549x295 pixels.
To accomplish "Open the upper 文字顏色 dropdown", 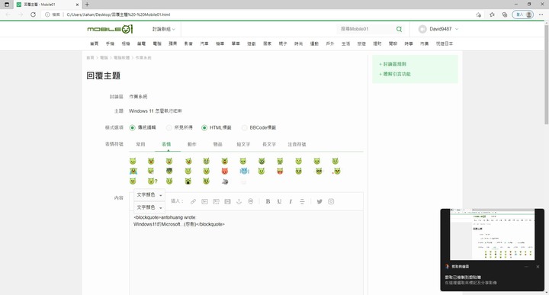I will pos(149,195).
